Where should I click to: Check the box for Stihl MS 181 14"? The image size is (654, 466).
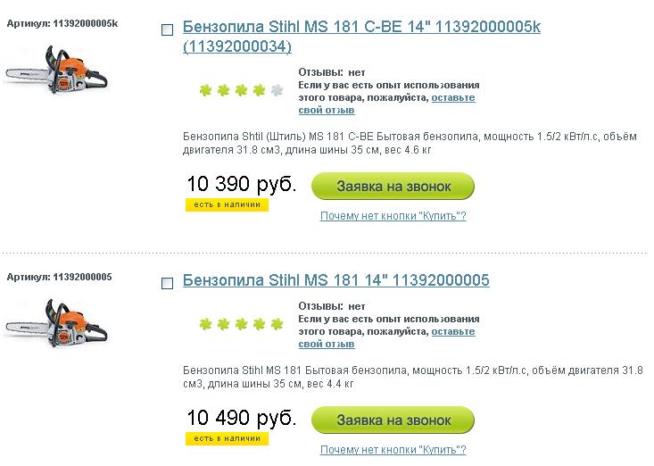point(167,283)
